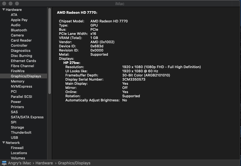Viewport: 241px width, 166px height.
Task: Click the green zoom window button
Action: (17, 3)
